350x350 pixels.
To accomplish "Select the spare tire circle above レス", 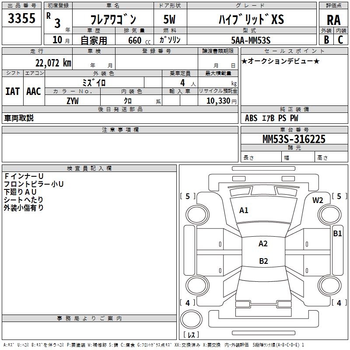I will pyautogui.click(x=191, y=319).
